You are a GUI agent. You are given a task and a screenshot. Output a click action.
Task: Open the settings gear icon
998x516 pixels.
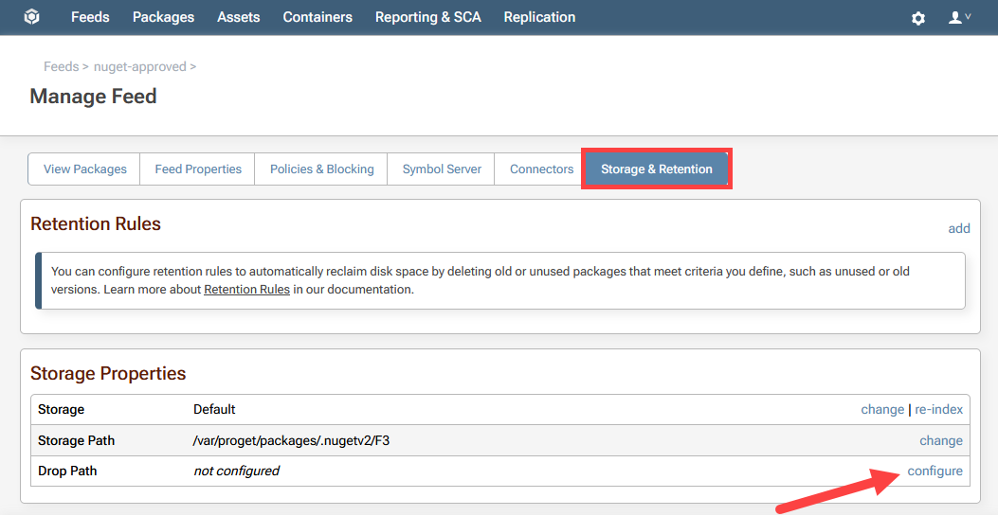tap(917, 18)
